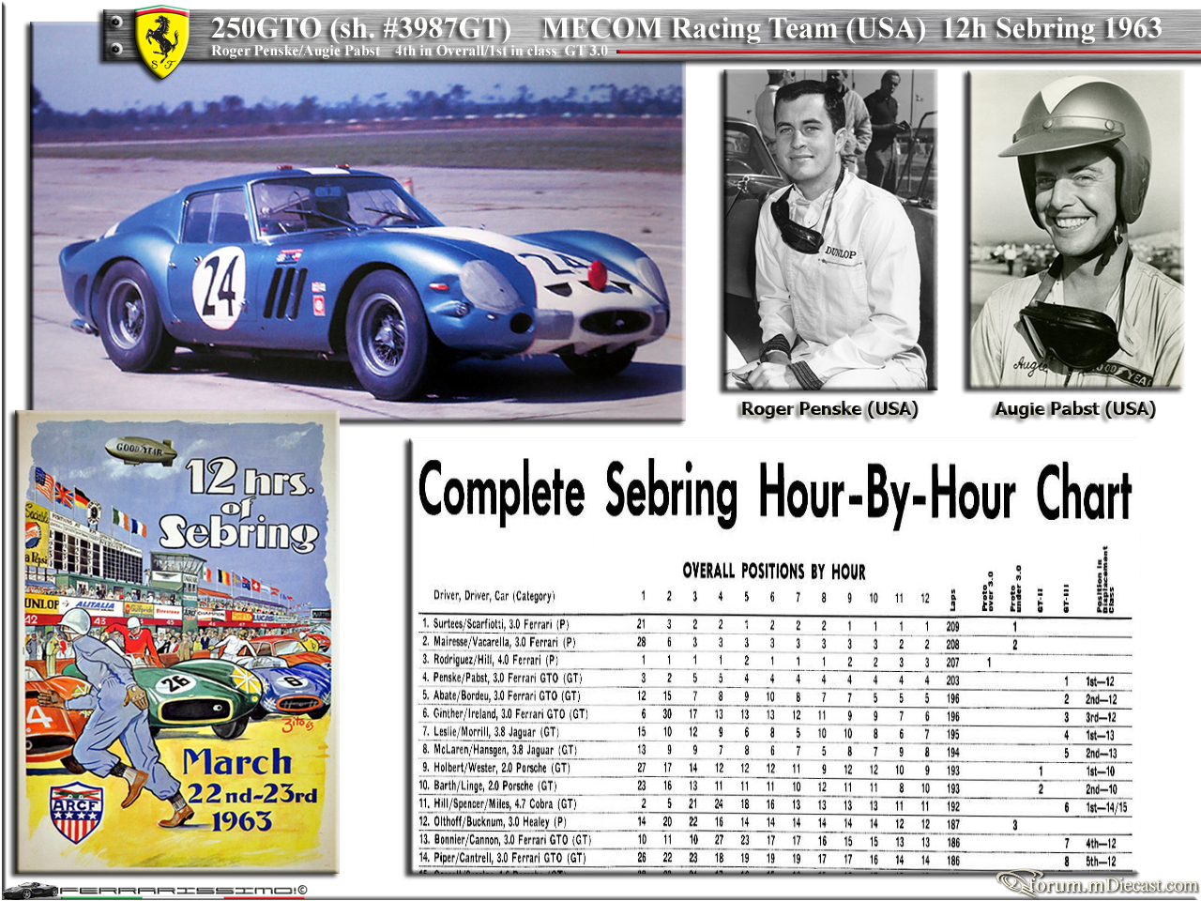Screen dimensions: 1201x901
Task: Click the laps value '209'
Action: tap(953, 626)
